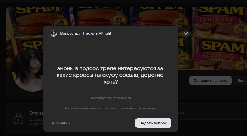Place the cursor after хоть? in the question
247x136 pixels.
118,82
